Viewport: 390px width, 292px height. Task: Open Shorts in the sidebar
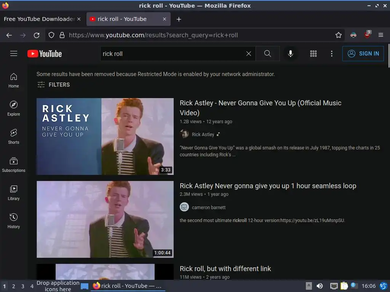[x=14, y=136]
